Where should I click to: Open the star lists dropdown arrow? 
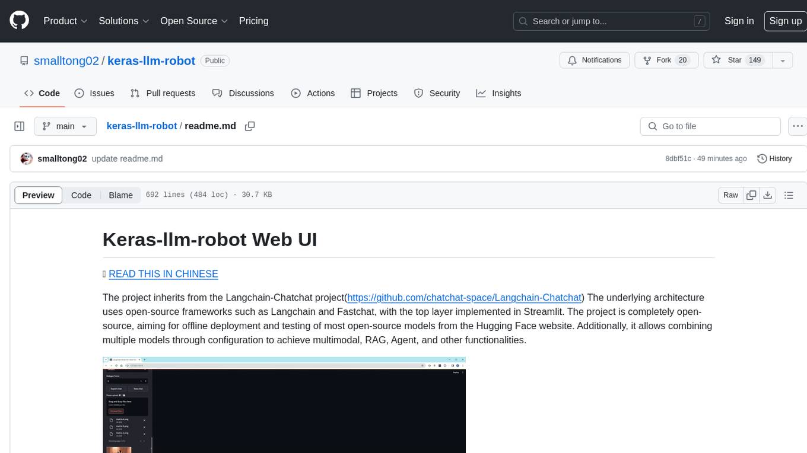(x=783, y=60)
